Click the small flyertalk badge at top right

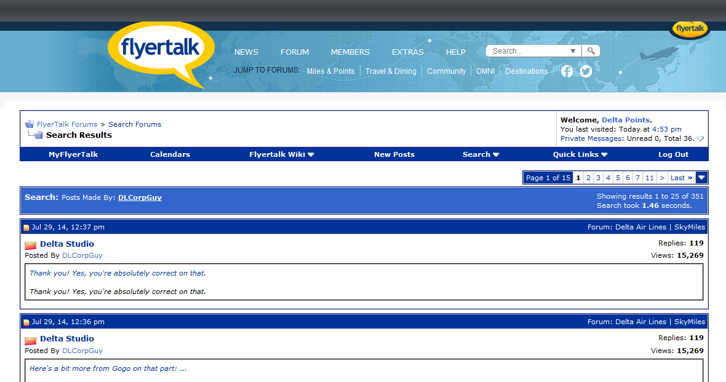[x=690, y=29]
